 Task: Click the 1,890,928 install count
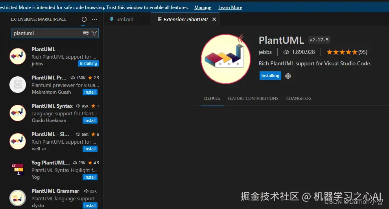coord(299,52)
